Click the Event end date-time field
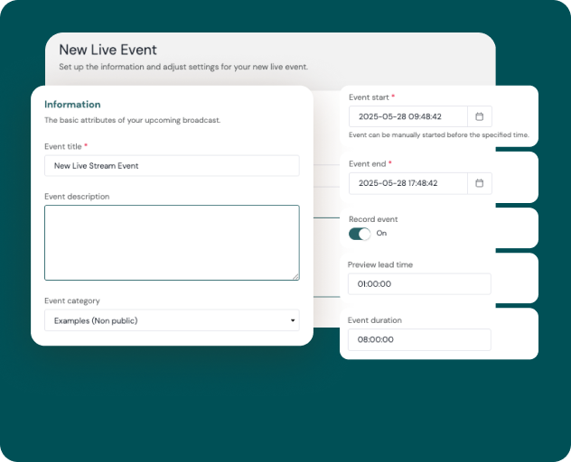571x462 pixels. [x=408, y=183]
